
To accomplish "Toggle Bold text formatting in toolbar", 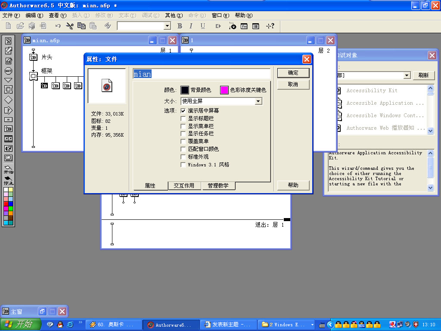I will 180,26.
